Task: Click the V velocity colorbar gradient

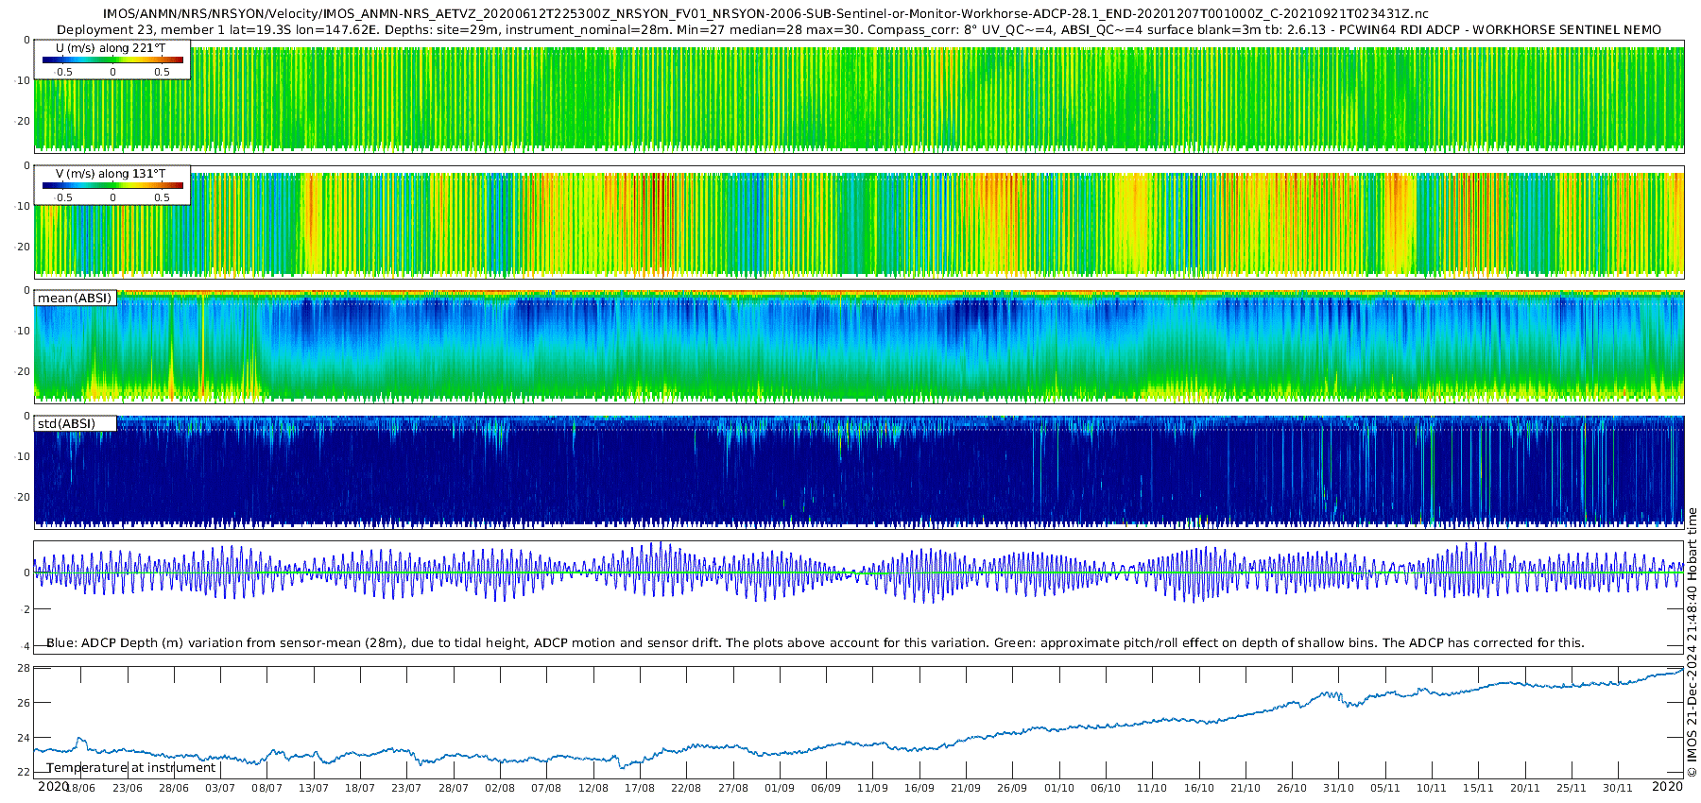Action: tap(112, 185)
